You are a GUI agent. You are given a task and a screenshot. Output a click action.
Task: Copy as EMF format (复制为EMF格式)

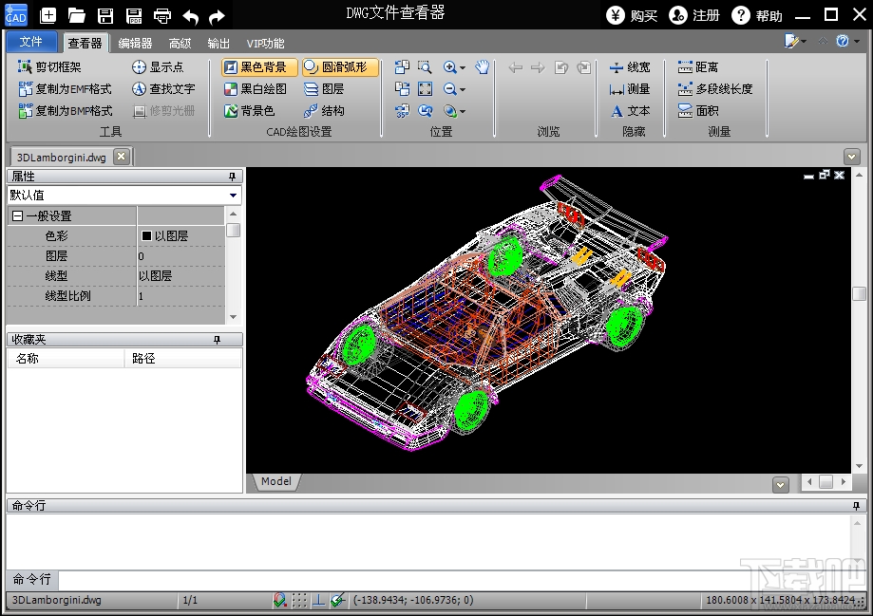click(65, 88)
